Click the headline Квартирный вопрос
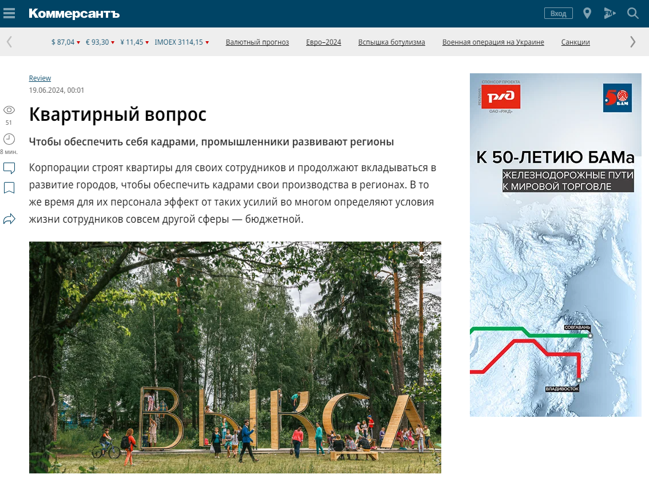 [117, 114]
